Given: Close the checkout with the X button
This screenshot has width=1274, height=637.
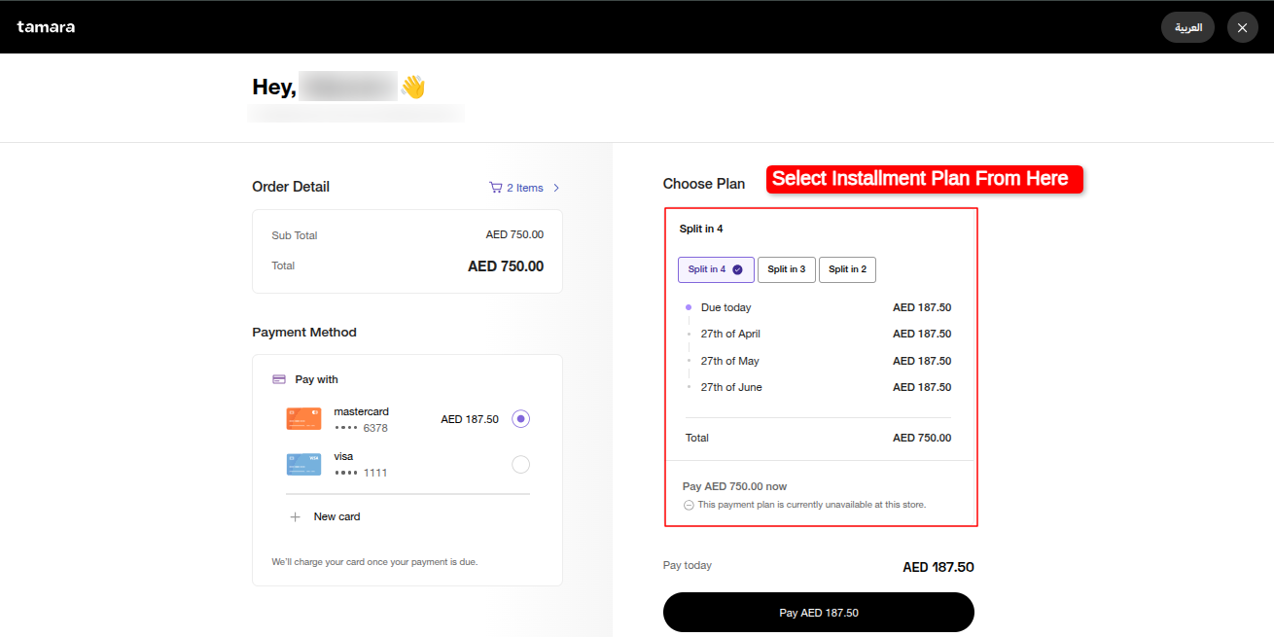Looking at the screenshot, I should click(1242, 27).
